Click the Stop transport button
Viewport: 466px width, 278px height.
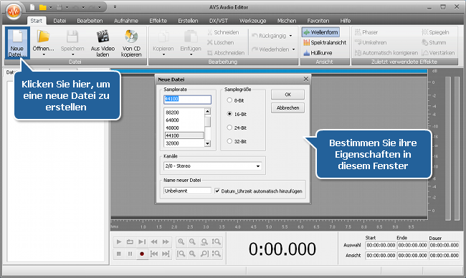coord(119,254)
